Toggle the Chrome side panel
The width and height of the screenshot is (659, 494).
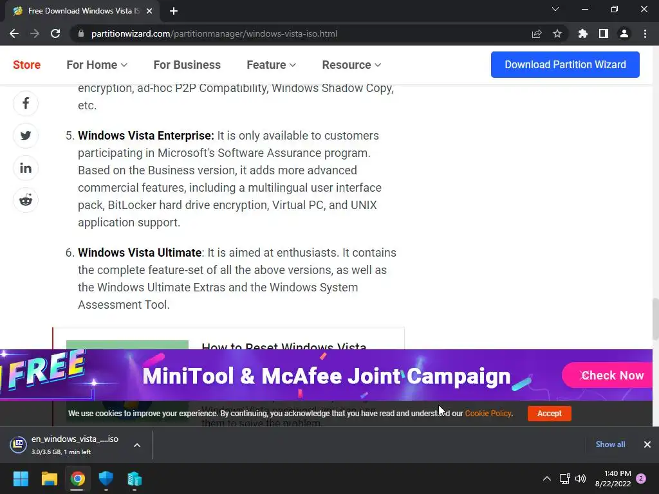(x=604, y=33)
